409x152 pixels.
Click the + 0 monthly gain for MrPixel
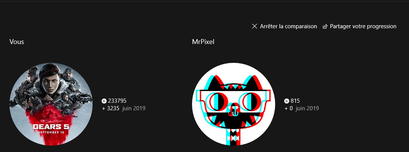[288, 108]
